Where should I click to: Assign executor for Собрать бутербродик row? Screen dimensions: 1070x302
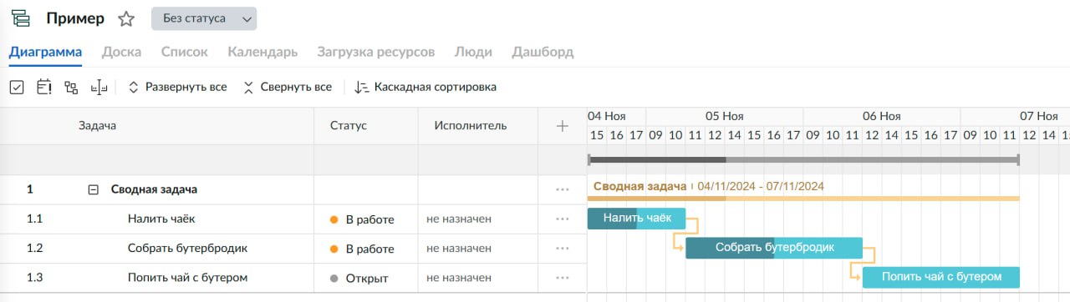pyautogui.click(x=459, y=249)
